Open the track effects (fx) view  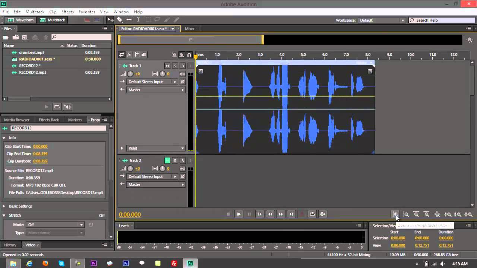point(129,55)
